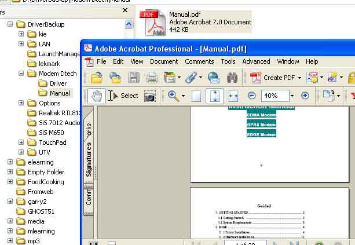Open the Advanced menu
The image size is (355, 245).
(256, 61)
